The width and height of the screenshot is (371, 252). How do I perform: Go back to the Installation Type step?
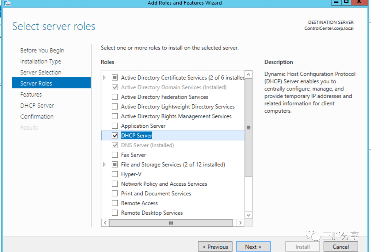41,61
